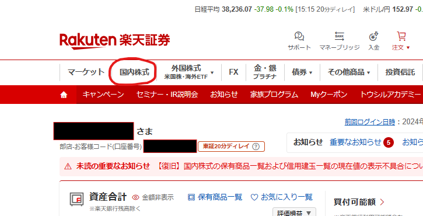Expand the その他商品 dropdown menu

(368, 72)
